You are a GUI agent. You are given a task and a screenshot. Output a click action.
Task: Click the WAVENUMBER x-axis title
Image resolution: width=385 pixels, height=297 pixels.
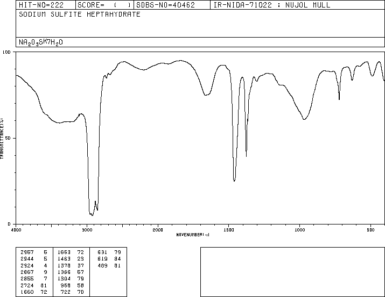(193, 235)
